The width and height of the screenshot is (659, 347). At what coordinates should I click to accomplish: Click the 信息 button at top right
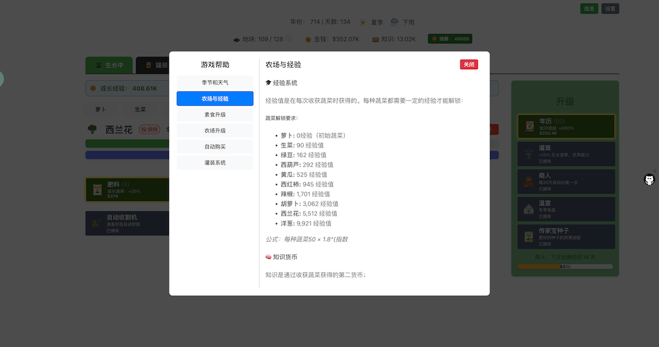click(x=589, y=9)
